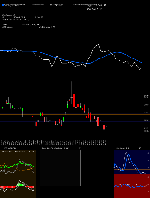Click the 'BUY Growing @ 1%' signal text
Screen dimensions: 150x198
[x=47, y=27]
